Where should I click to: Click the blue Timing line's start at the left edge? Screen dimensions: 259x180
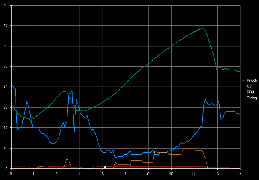[x=11, y=84]
